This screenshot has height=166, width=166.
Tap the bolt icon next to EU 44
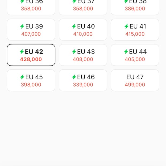[126, 52]
